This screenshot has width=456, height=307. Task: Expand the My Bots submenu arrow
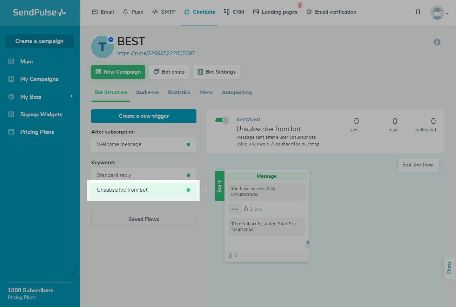tap(71, 96)
